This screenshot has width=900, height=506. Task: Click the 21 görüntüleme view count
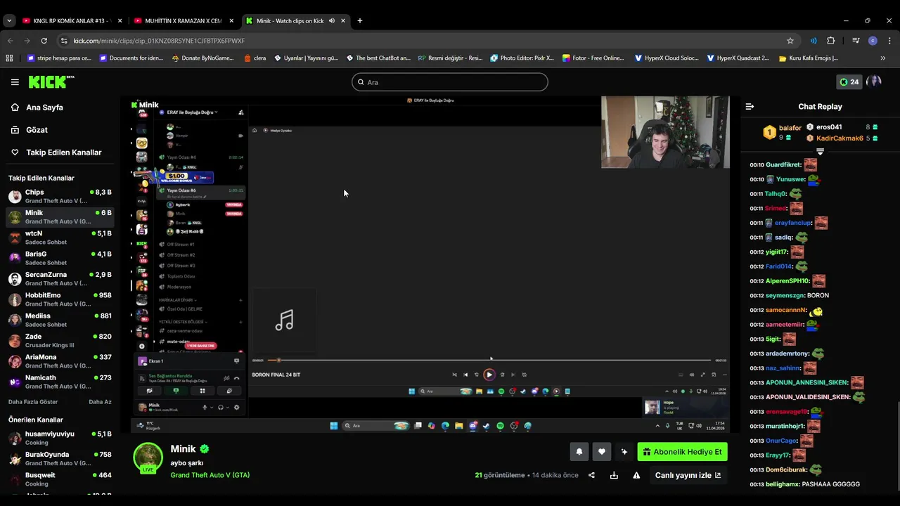click(x=500, y=475)
